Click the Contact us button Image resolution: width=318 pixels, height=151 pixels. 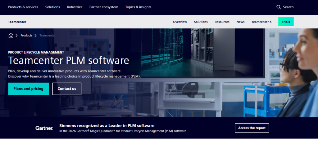pos(67,89)
